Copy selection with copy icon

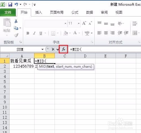(x=16, y=28)
